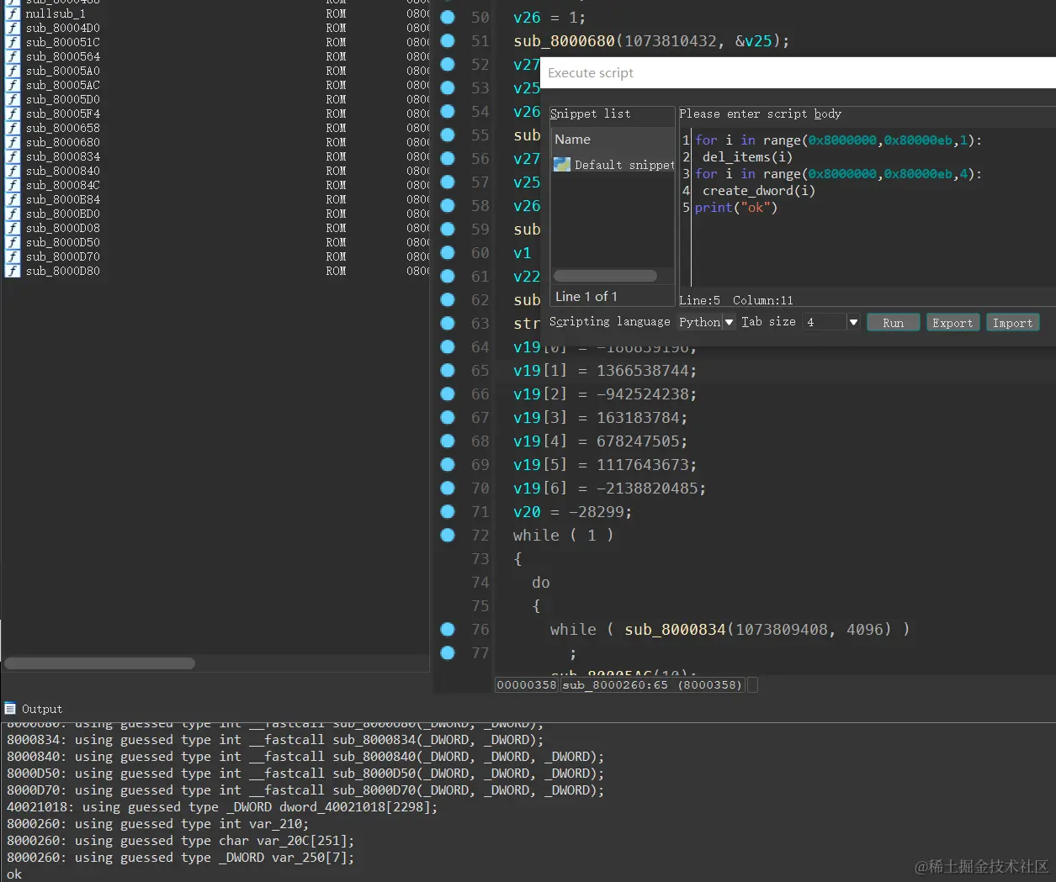Select sub_8000D50 in functions list
This screenshot has width=1056, height=882.
63,242
